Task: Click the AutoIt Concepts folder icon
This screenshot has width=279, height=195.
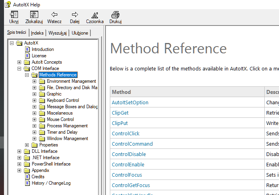Action: (x=27, y=62)
